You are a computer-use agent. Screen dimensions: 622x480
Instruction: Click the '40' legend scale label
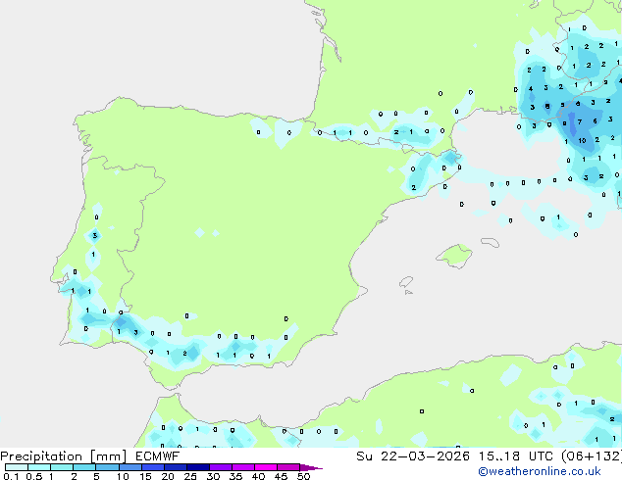(x=258, y=476)
